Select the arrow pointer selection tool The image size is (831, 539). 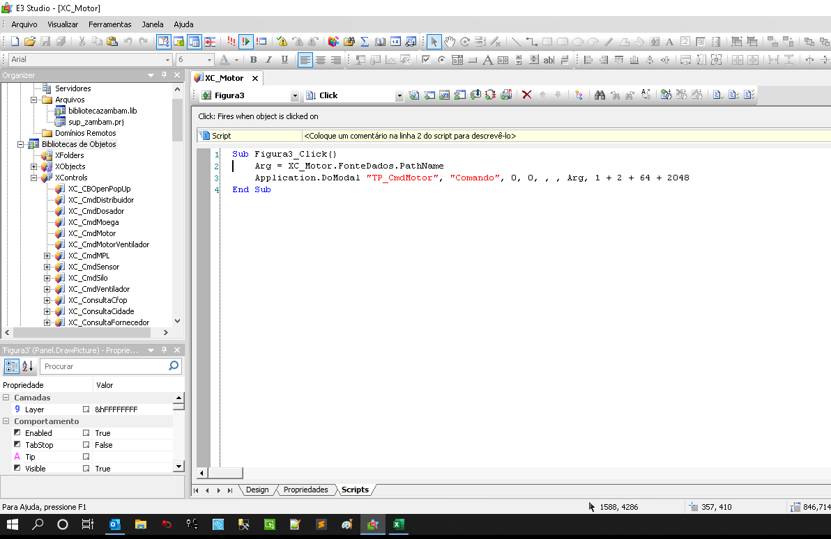(x=434, y=41)
